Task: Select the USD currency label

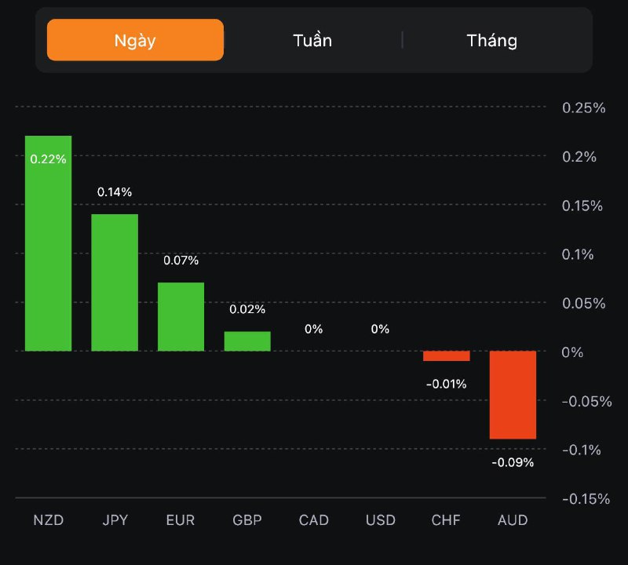Action: pos(380,520)
